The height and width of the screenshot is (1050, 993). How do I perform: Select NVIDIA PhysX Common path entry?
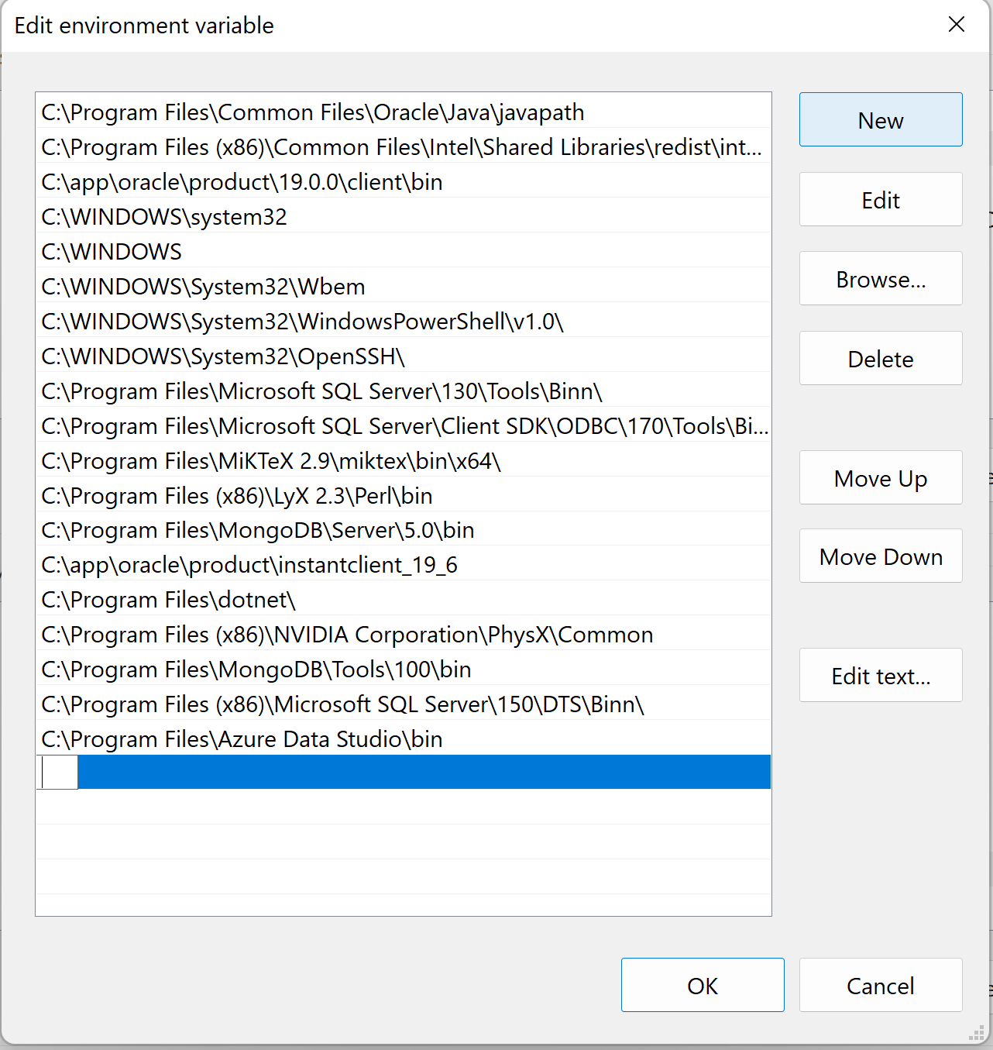click(x=404, y=635)
